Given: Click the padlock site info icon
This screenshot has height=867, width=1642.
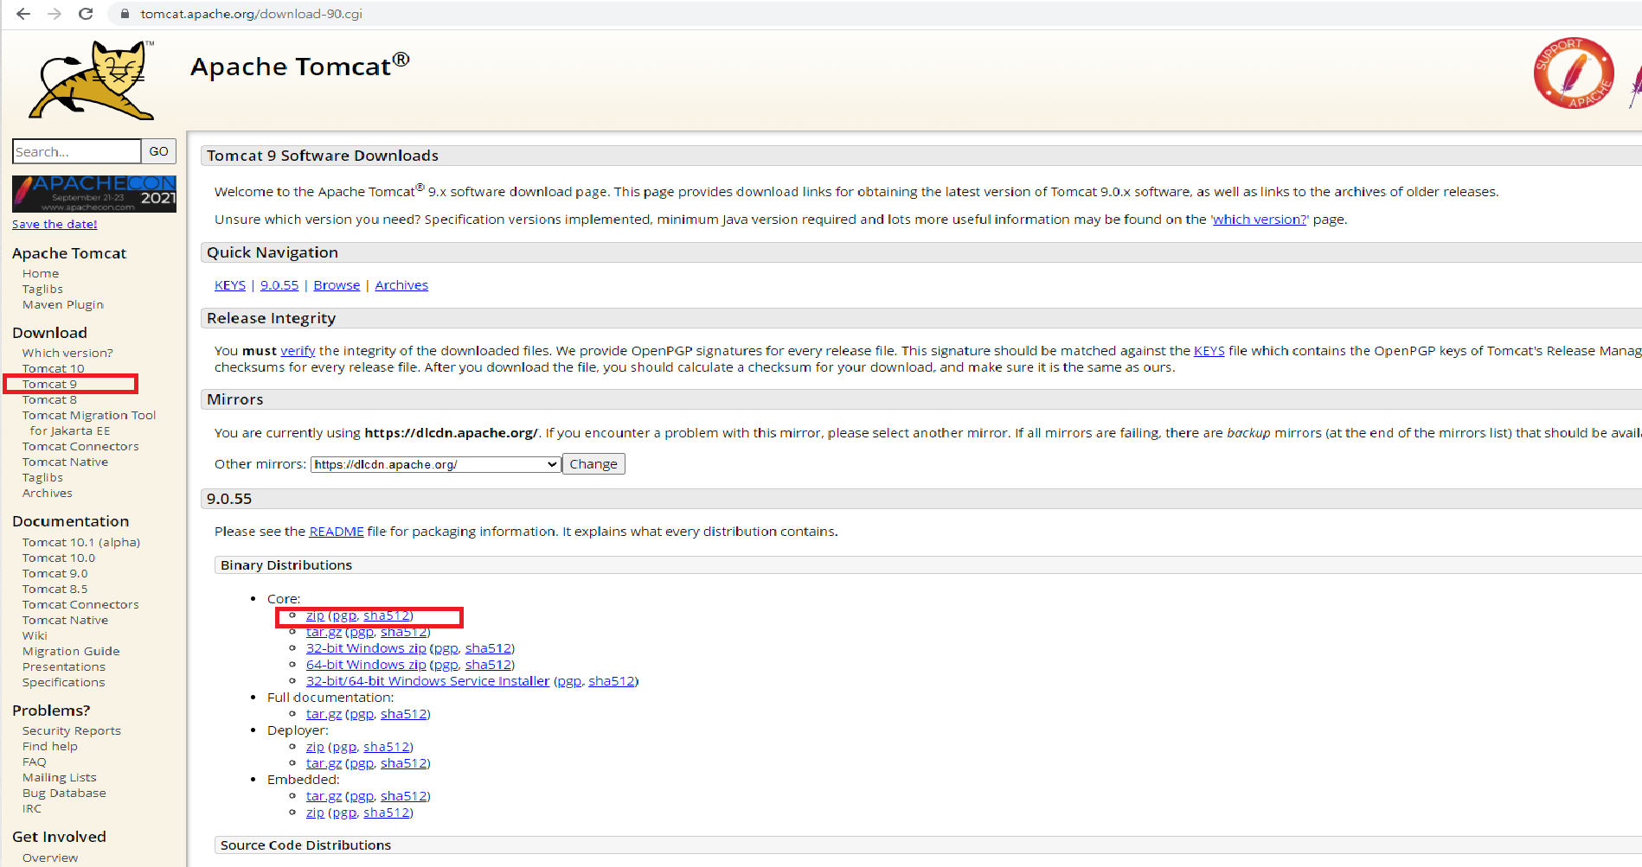Looking at the screenshot, I should click(125, 14).
